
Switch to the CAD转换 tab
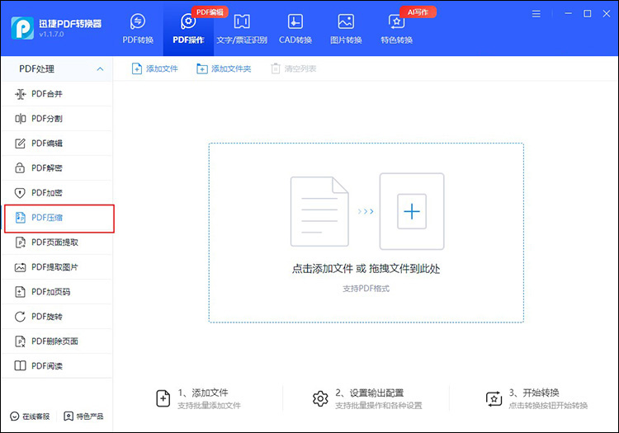pyautogui.click(x=295, y=22)
